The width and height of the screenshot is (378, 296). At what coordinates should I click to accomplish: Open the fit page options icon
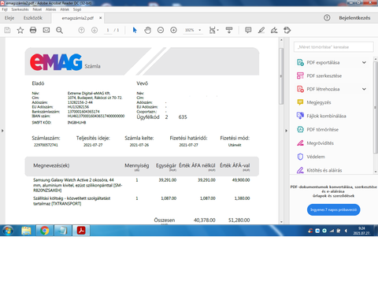point(213,30)
